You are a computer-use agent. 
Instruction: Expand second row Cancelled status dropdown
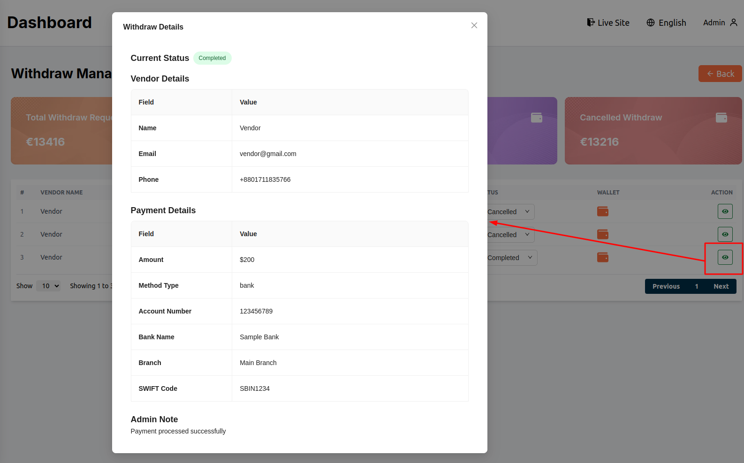510,235
